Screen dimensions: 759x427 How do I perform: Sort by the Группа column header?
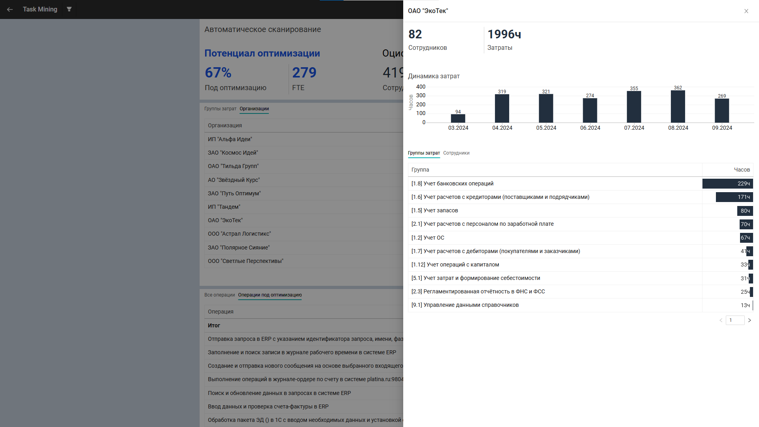[x=420, y=170]
